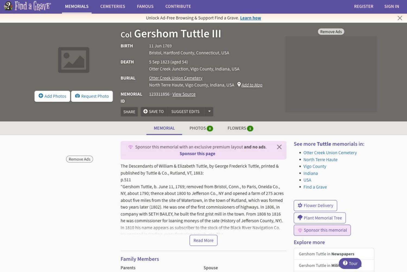Viewport: 407px width, 272px height.
Task: Open the Memorials menu
Action: tap(77, 7)
